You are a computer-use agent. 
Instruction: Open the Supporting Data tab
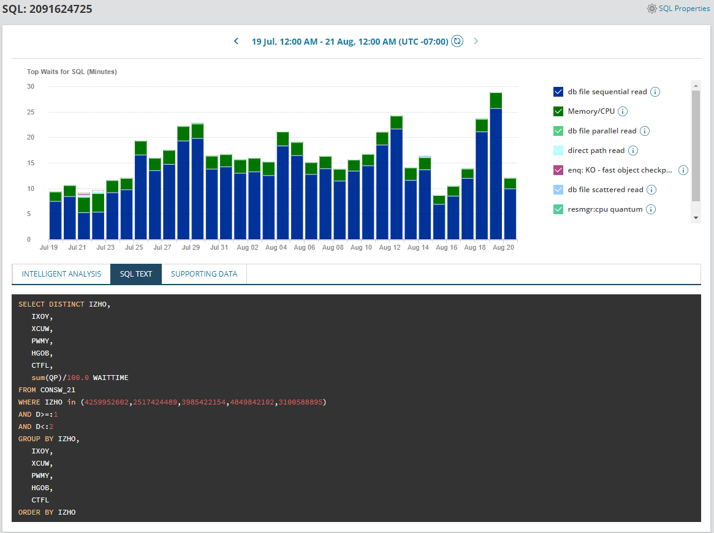coord(204,274)
